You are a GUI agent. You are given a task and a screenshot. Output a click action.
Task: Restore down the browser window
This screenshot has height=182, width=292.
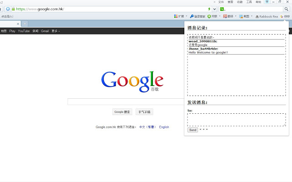pyautogui.click(x=280, y=2)
